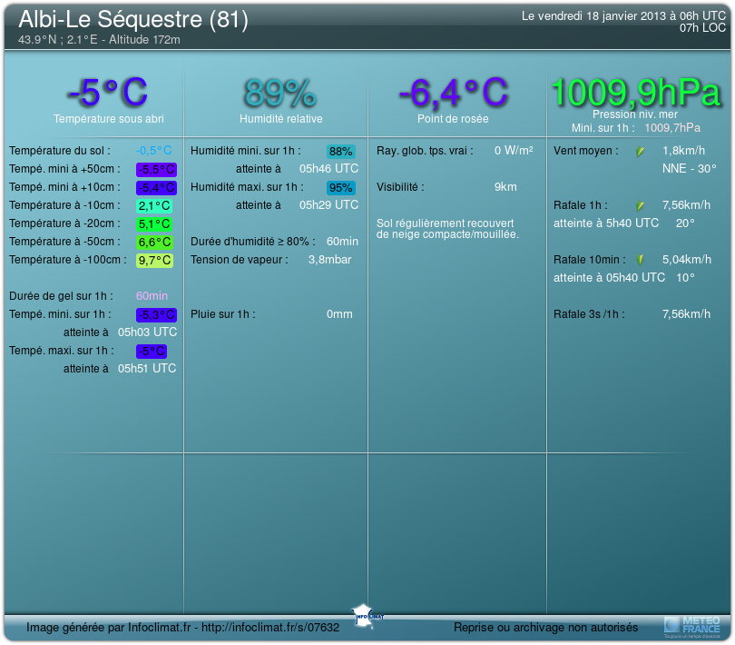Click the -5,3°C hourly minimum temperature badge
Viewport: 735px width, 645px height.
[x=155, y=314]
